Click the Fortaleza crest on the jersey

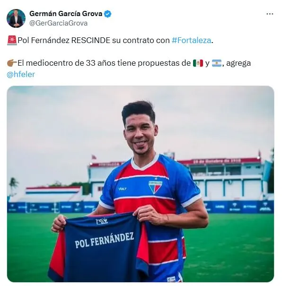coord(155,186)
